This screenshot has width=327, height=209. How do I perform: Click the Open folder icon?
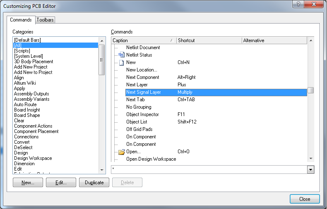122,152
